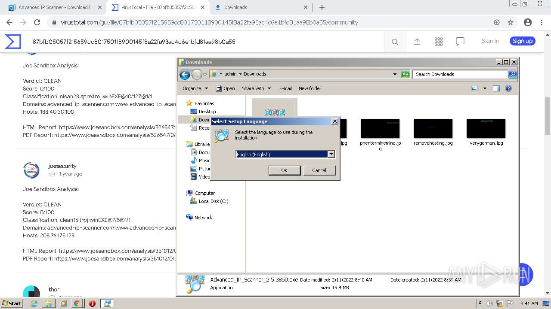Open a new browser tab
The width and height of the screenshot is (551, 309).
coord(322,7)
